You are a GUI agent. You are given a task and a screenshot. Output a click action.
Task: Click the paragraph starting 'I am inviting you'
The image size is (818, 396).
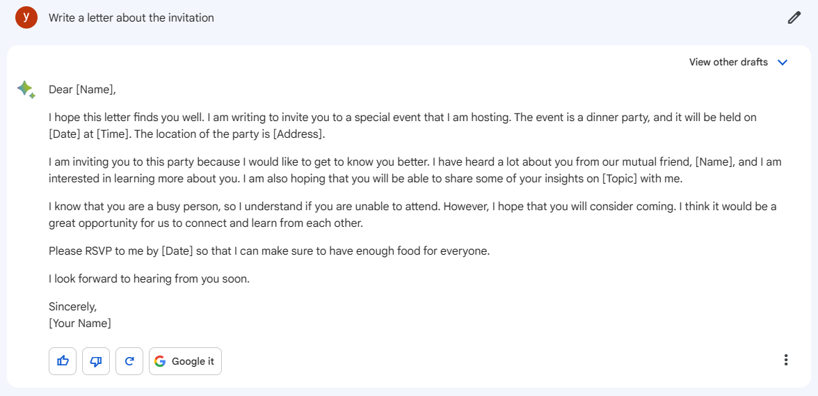point(415,170)
